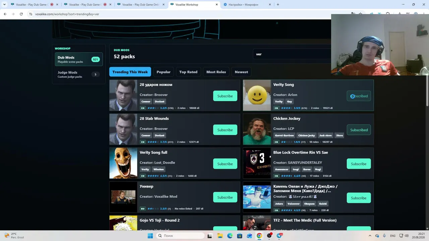Screen dimensions: 429x241
Task: Click the Jotaro role tag
Action: tap(279, 204)
